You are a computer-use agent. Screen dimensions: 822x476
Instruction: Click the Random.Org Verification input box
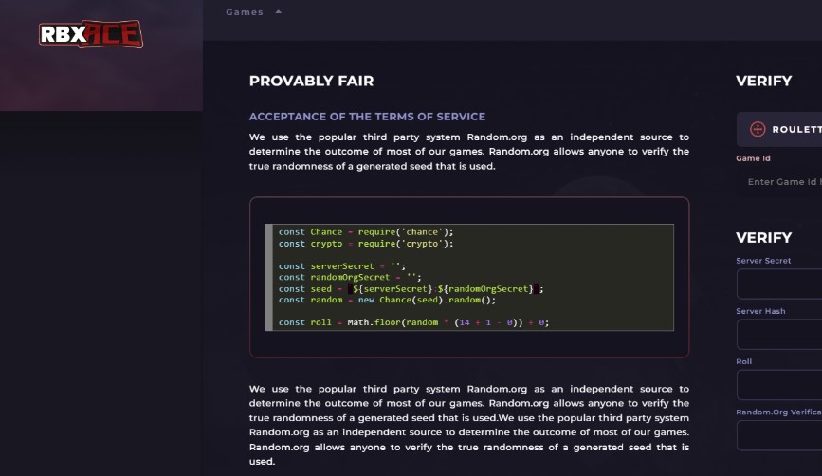pyautogui.click(x=779, y=435)
